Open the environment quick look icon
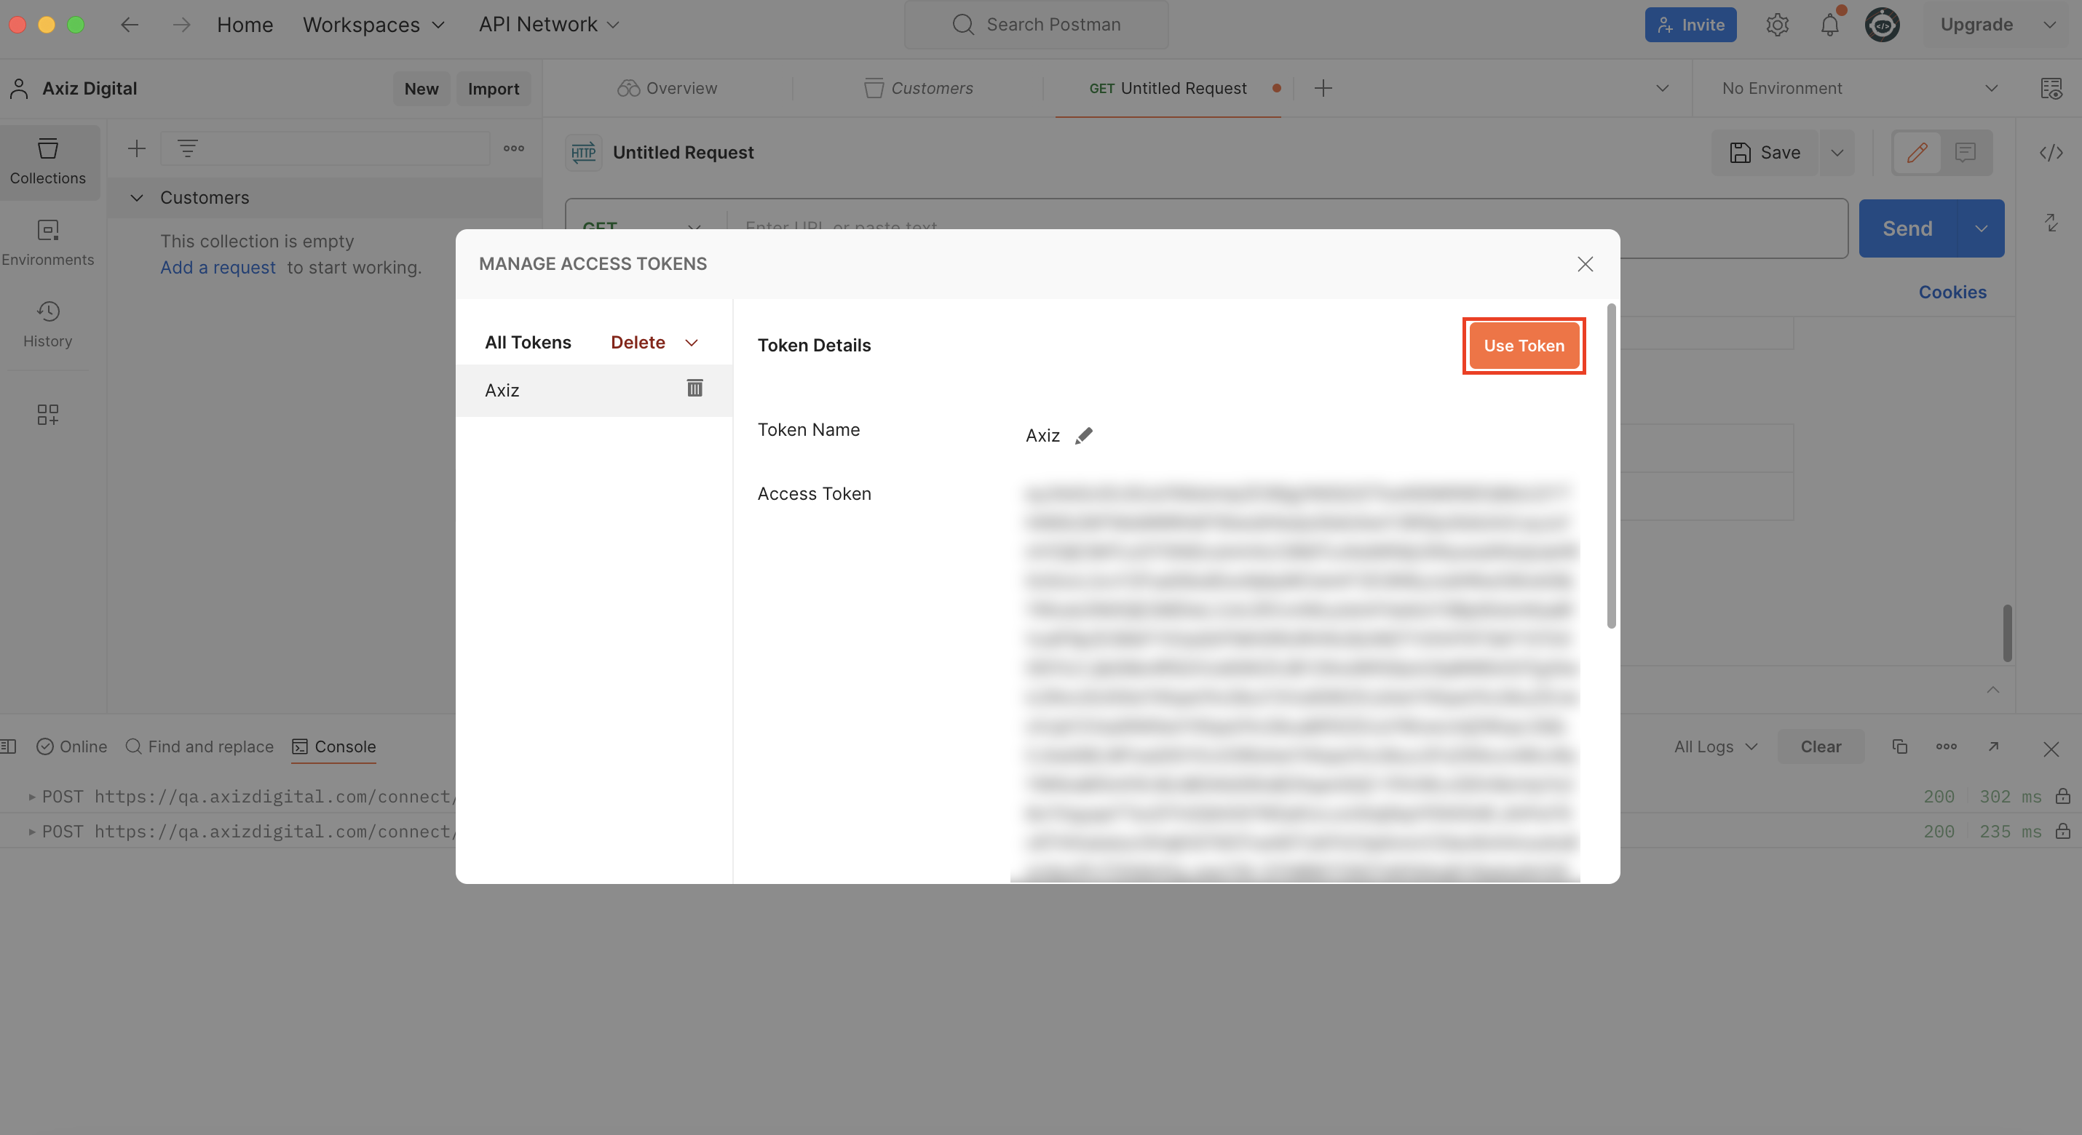This screenshot has width=2082, height=1135. tap(2051, 89)
